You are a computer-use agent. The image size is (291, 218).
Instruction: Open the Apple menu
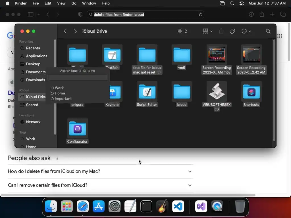[7, 3]
